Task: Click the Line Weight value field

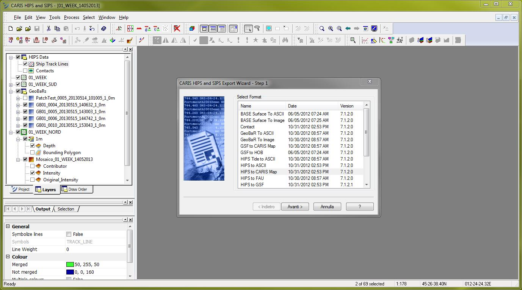Action: 96,249
